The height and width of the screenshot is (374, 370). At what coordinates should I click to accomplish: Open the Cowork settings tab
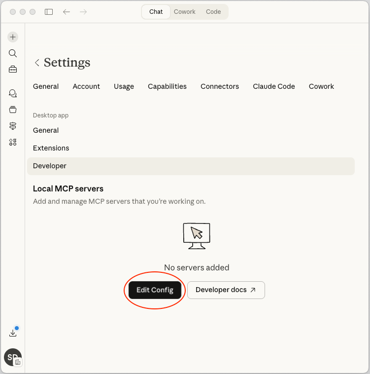[x=321, y=86]
